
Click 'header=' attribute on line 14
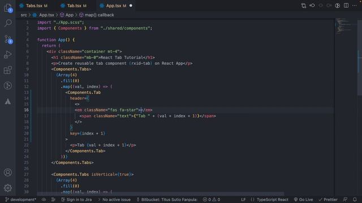(78, 98)
